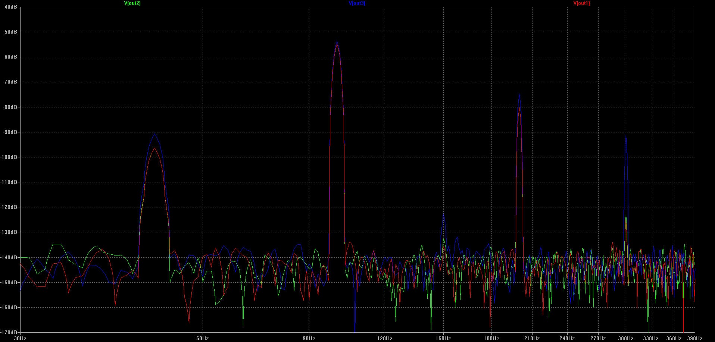Click the -40dB vertical axis label
The height and width of the screenshot is (342, 715).
pos(10,7)
